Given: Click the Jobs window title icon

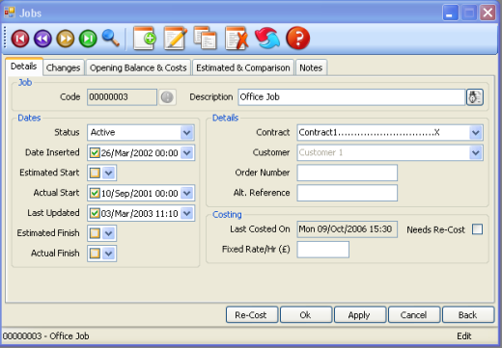Looking at the screenshot, I should point(10,13).
